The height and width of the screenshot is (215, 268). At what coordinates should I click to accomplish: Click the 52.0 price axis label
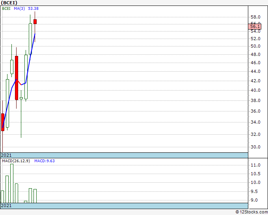coord(255,39)
